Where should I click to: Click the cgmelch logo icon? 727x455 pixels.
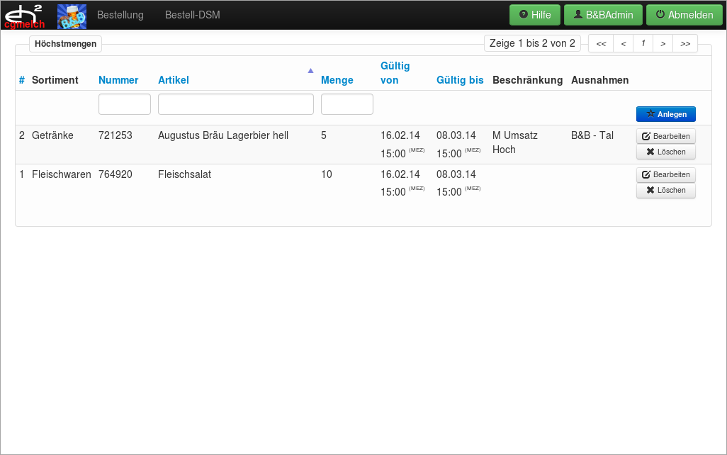coord(25,16)
